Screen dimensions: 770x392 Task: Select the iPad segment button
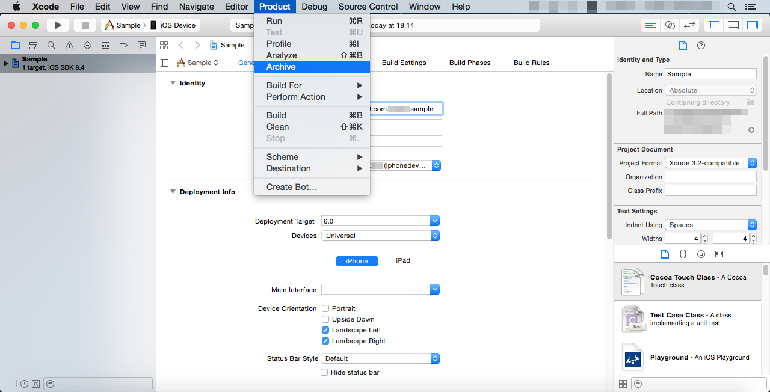pyautogui.click(x=403, y=260)
